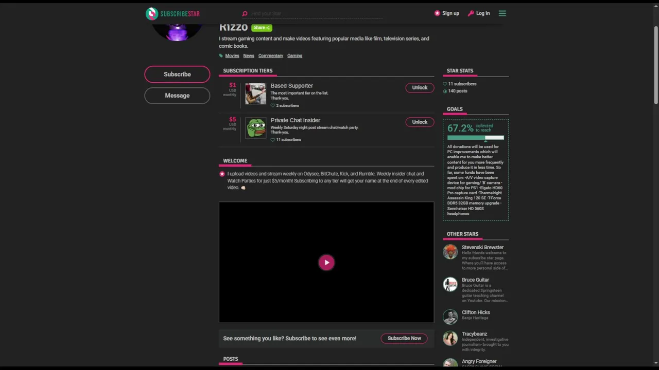Click the STAR STATS heading
The image size is (659, 370).
(x=460, y=70)
